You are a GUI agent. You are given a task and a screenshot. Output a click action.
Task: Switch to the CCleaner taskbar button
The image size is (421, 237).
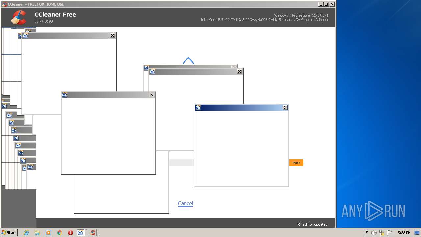tap(93, 233)
